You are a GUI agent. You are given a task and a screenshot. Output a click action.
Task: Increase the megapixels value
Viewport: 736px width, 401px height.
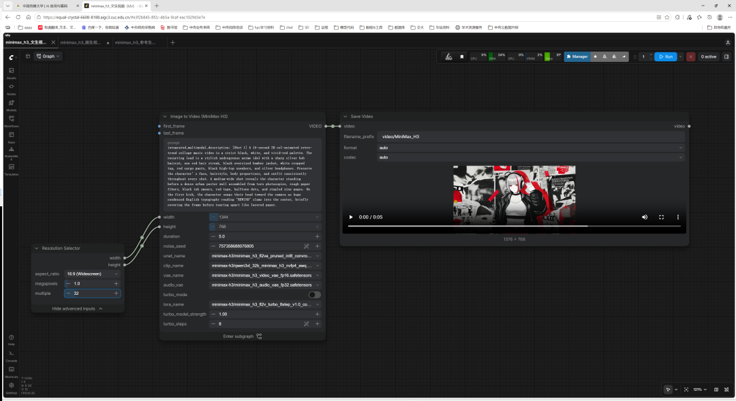point(116,284)
